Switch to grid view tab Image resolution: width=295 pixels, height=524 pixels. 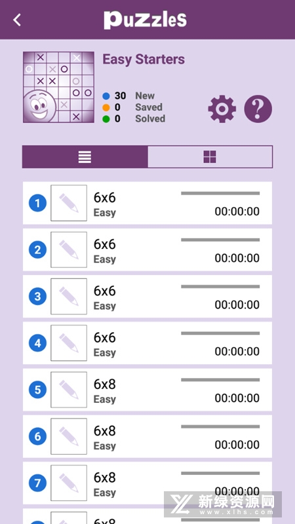[210, 157]
